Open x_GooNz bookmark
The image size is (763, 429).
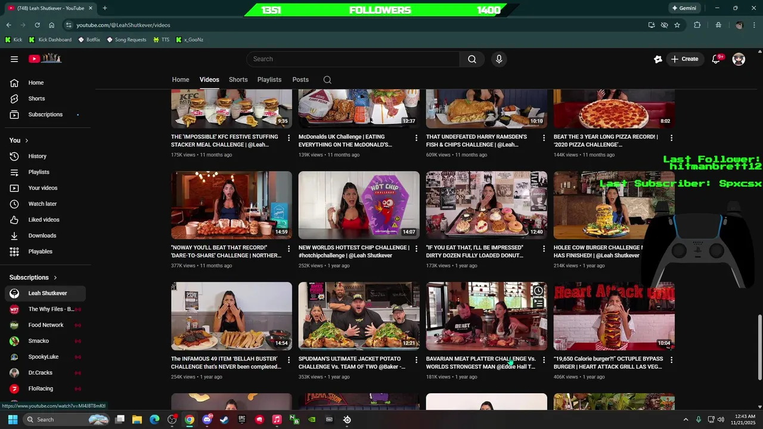190,40
